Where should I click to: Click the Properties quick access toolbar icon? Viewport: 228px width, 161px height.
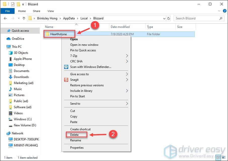[x=13, y=4]
